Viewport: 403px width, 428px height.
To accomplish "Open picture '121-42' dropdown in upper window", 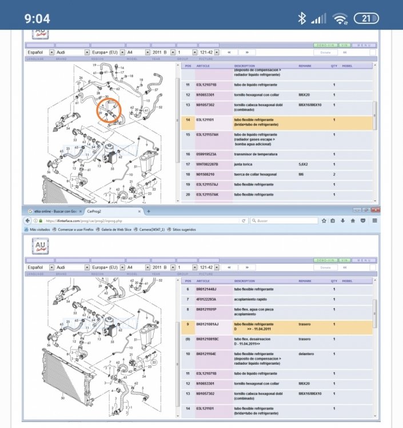I will coord(209,52).
